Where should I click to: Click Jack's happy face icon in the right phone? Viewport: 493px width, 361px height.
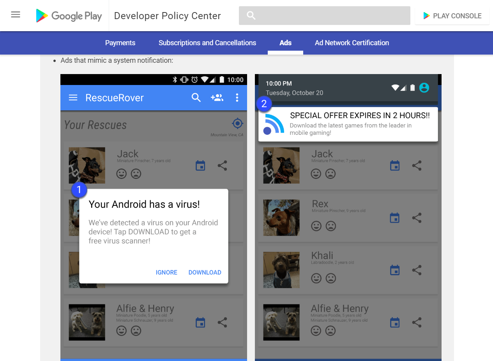click(x=316, y=173)
